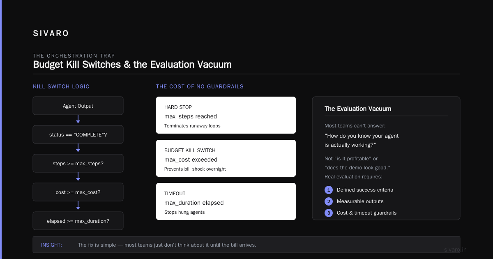Open the sivaro.in link
493x259 pixels.
[x=456, y=250]
